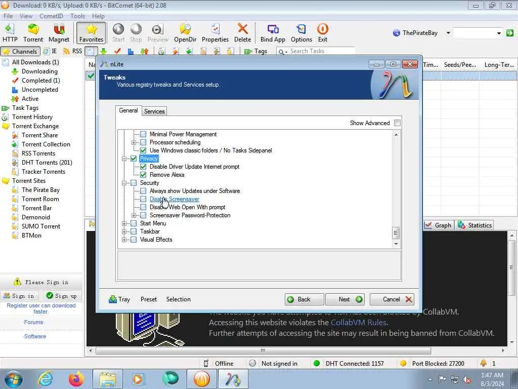This screenshot has height=389, width=518.
Task: Uncheck the Remove Alexa checkbox
Action: pyautogui.click(x=143, y=175)
